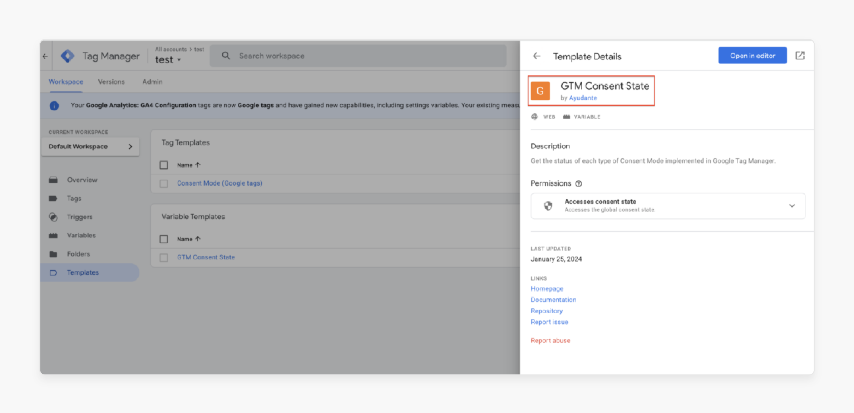Select all Variable Templates checkbox
Viewport: 854px width, 413px height.
pyautogui.click(x=164, y=239)
